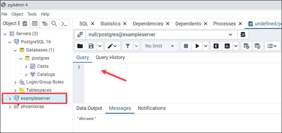Screen dimensions: 282x133
Task: Close the Statistics tab
Action: [125, 24]
